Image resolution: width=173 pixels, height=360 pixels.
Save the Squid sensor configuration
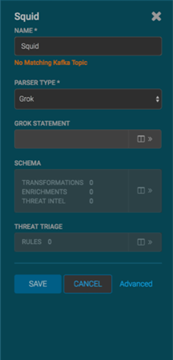[x=38, y=284]
